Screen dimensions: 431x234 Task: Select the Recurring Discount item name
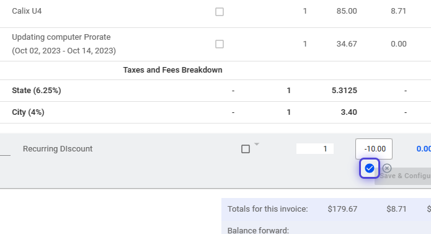pos(58,149)
